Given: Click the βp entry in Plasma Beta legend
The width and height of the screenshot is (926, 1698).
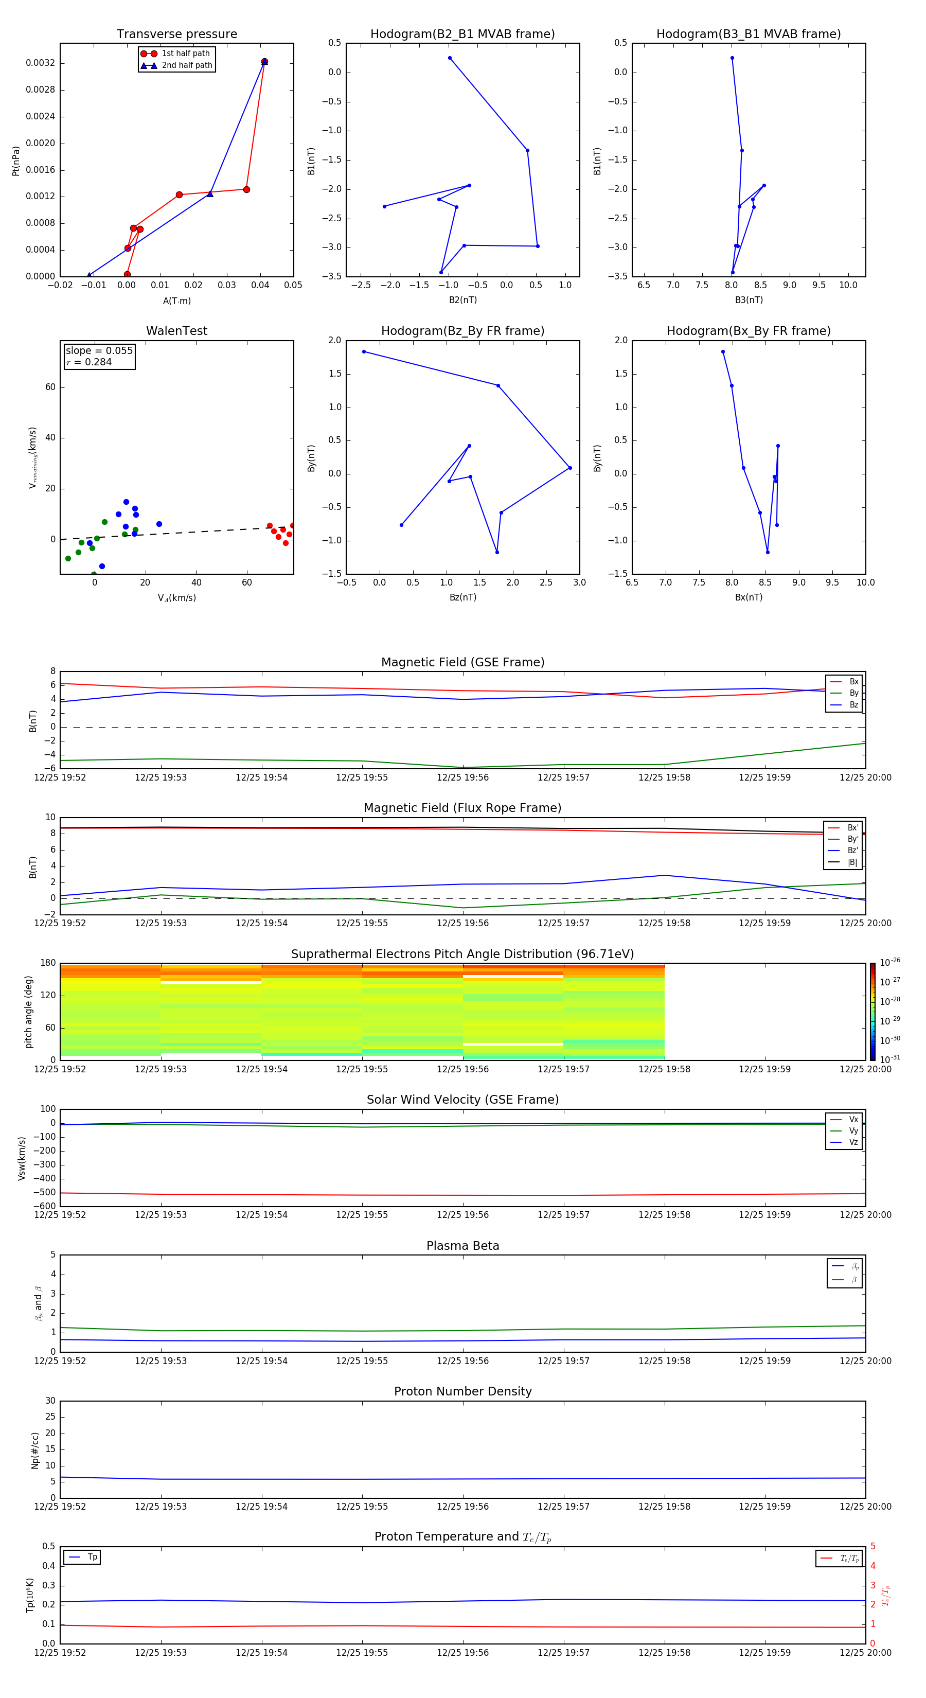Looking at the screenshot, I should [x=845, y=1266].
